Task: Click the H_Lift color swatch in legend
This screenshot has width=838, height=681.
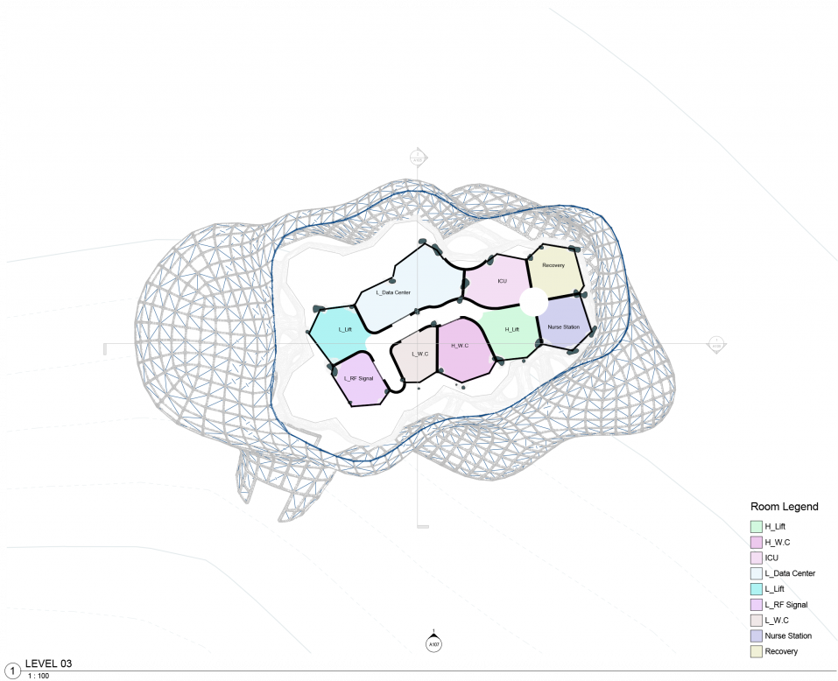Action: [x=757, y=526]
